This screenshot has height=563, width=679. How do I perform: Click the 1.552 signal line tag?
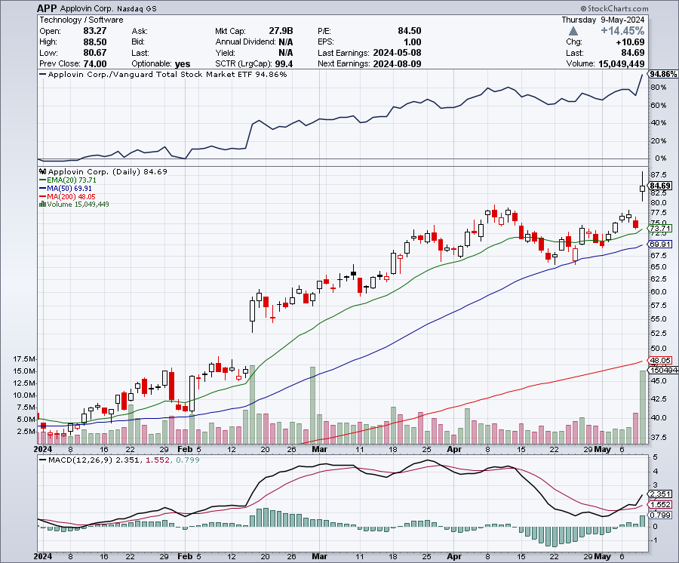660,504
